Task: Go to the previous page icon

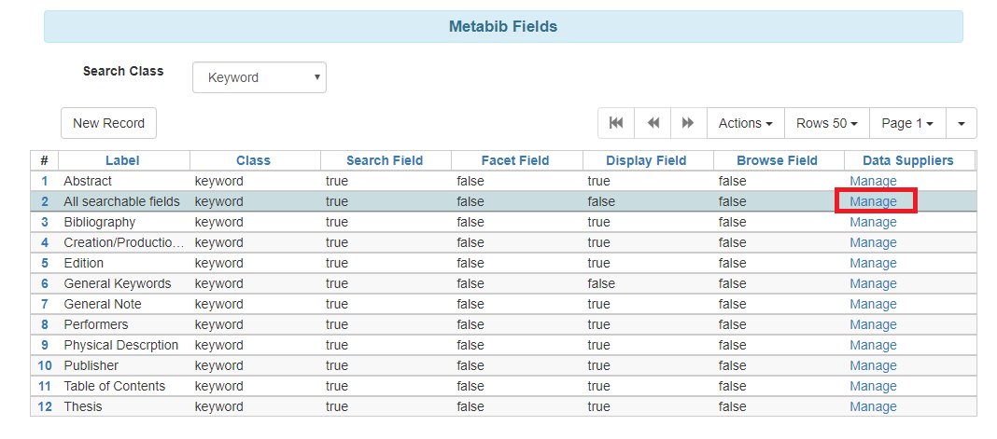Action: tap(653, 123)
